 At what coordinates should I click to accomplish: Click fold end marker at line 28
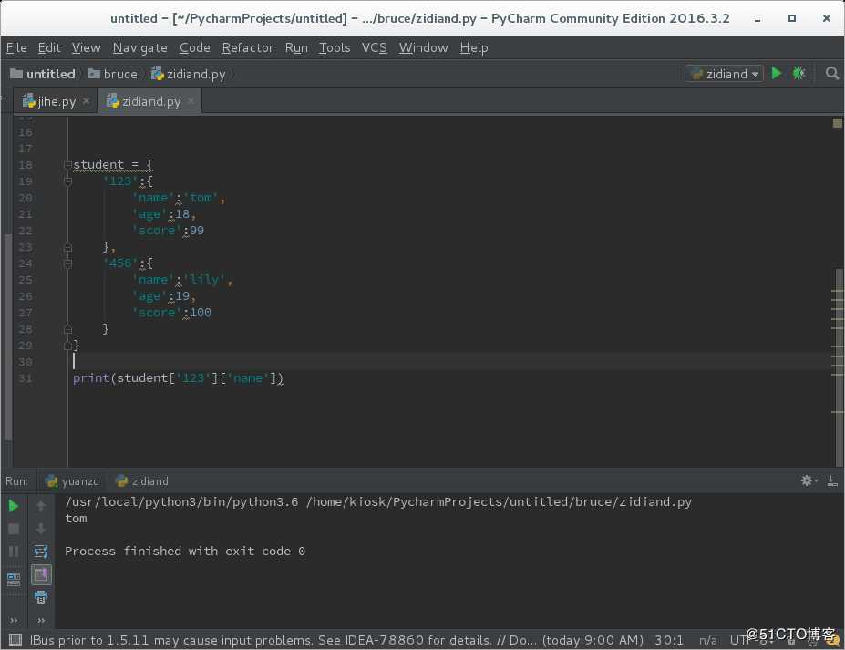click(67, 329)
